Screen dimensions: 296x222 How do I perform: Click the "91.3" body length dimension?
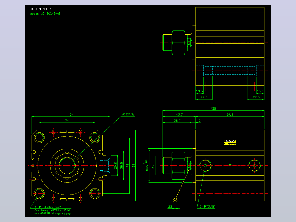click(x=230, y=115)
